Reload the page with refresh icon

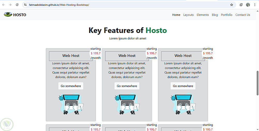(17, 5)
